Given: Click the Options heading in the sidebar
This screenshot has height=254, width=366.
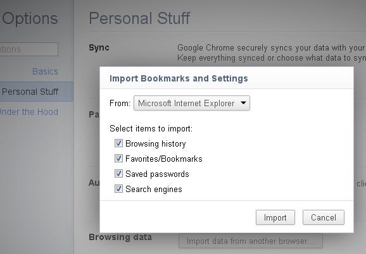Looking at the screenshot, I should click(30, 18).
